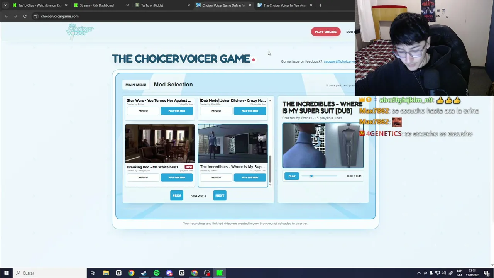Open the Kick app in the taskbar

point(219,273)
